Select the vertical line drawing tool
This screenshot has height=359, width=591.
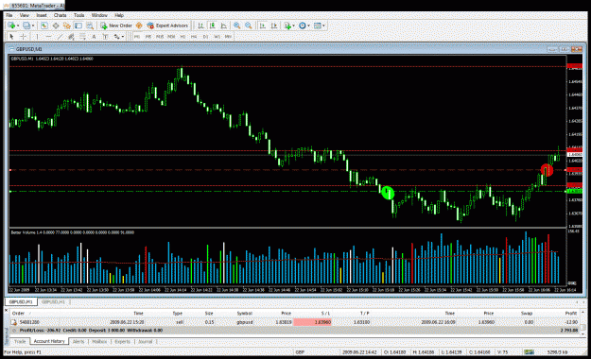(37, 37)
